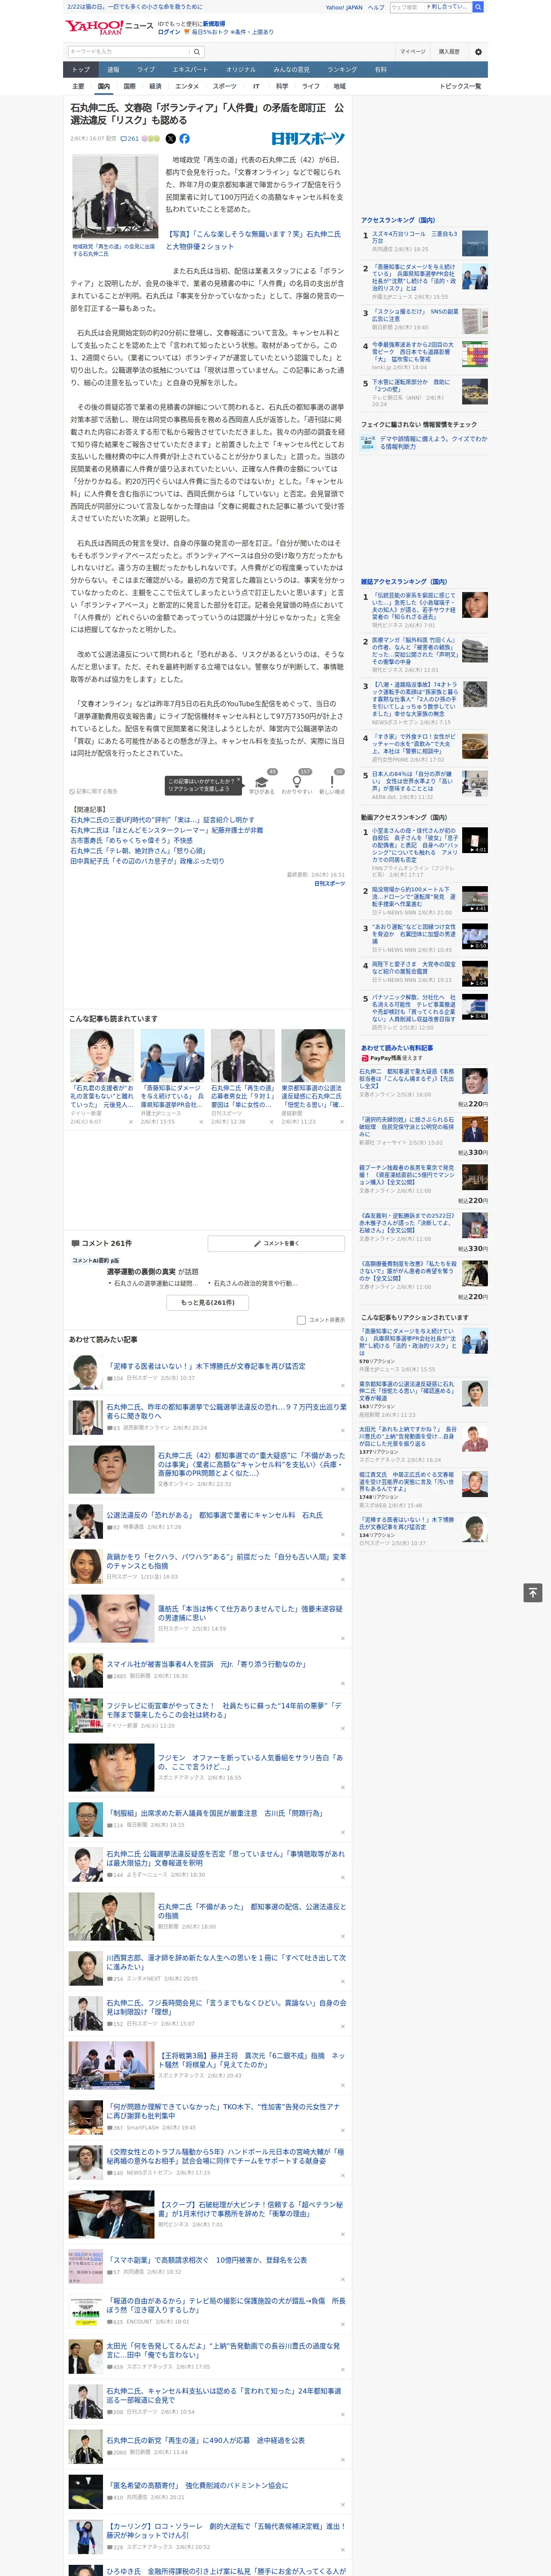Report the article via 記事に関する報告

click(x=94, y=791)
